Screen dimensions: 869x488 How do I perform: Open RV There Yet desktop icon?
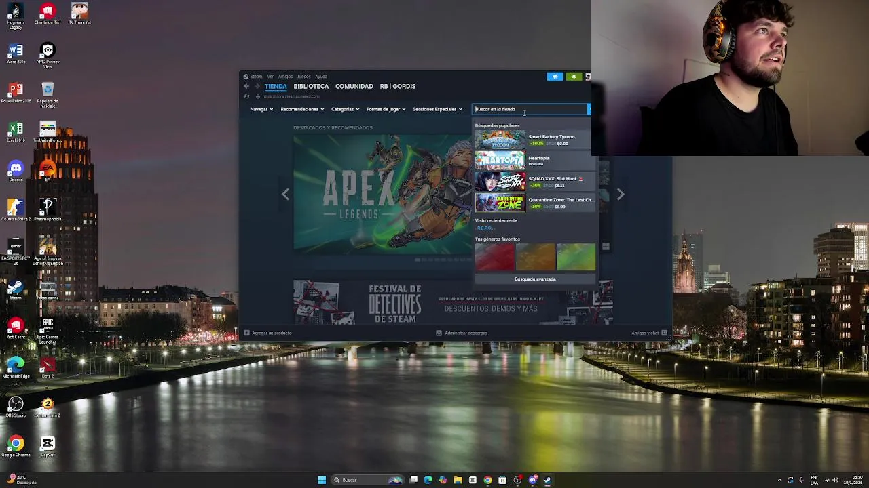click(x=79, y=14)
